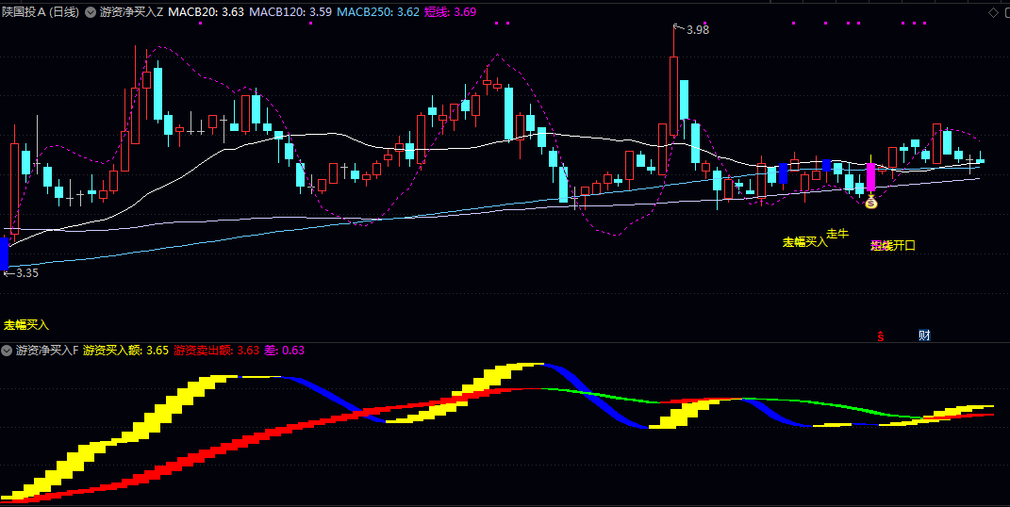
Task: Select the MACB120: 3.59 value label
Action: tap(291, 11)
